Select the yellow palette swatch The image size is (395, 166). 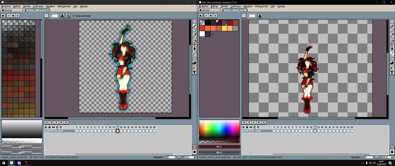(224, 28)
